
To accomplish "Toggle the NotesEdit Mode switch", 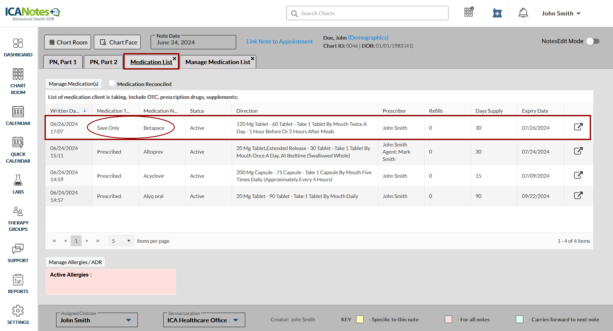I will [x=593, y=41].
